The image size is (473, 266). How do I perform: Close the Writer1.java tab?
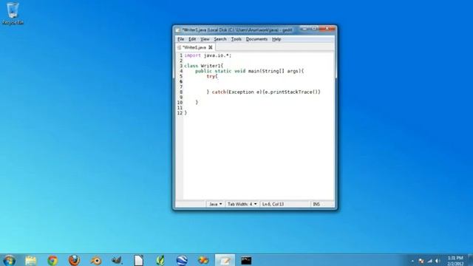[x=211, y=47]
